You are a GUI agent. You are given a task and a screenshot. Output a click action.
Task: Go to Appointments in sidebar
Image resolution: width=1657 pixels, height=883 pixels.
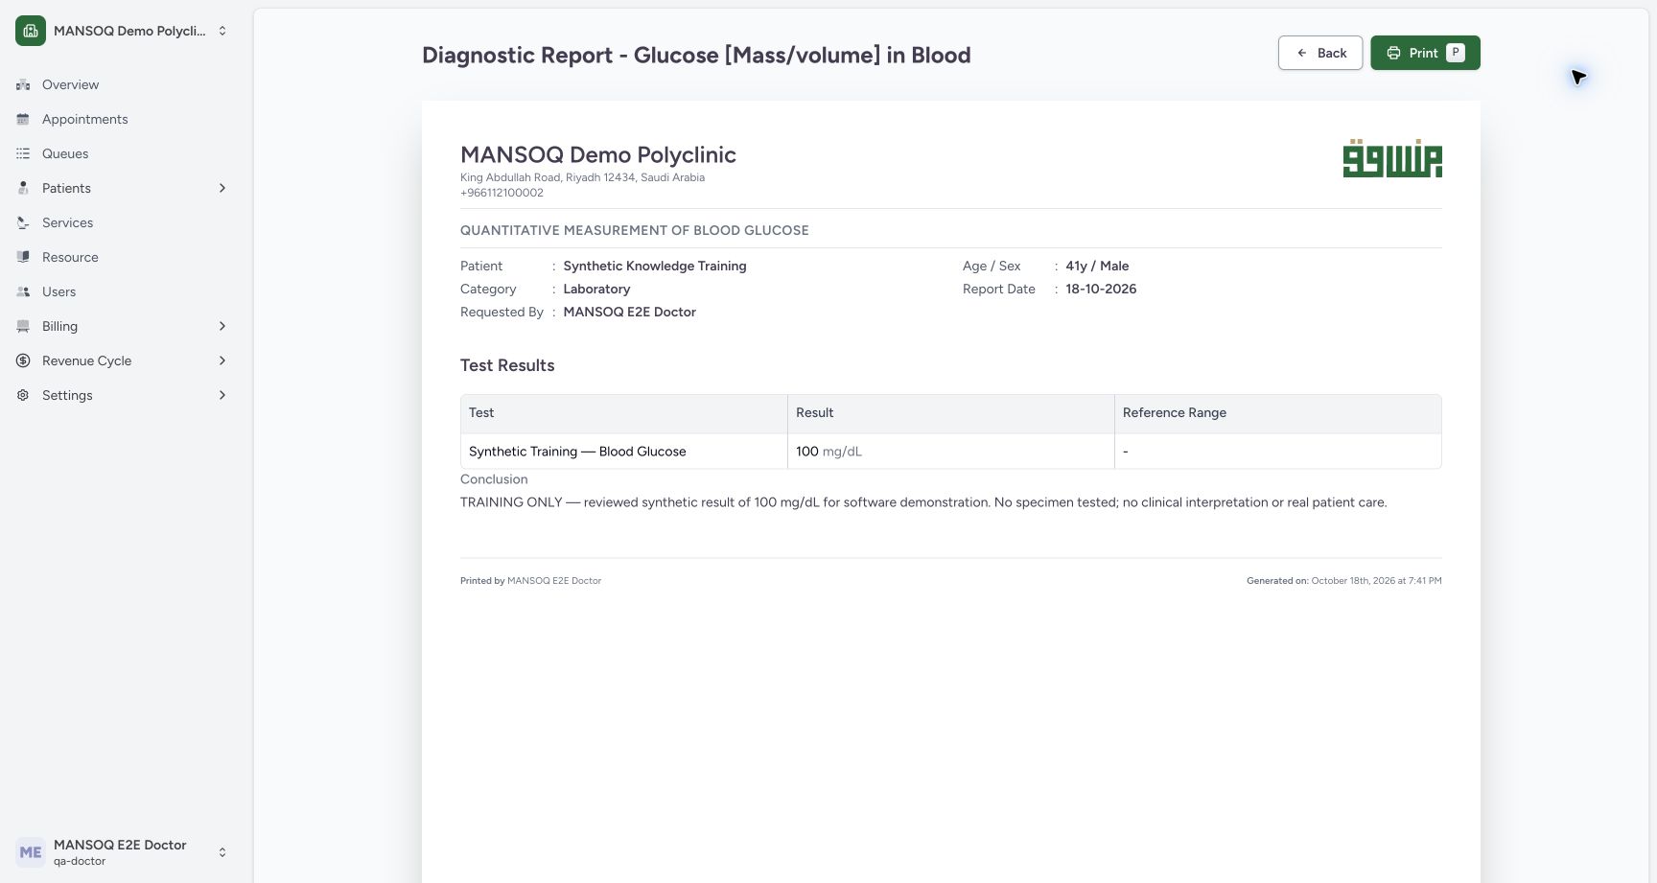click(123, 119)
